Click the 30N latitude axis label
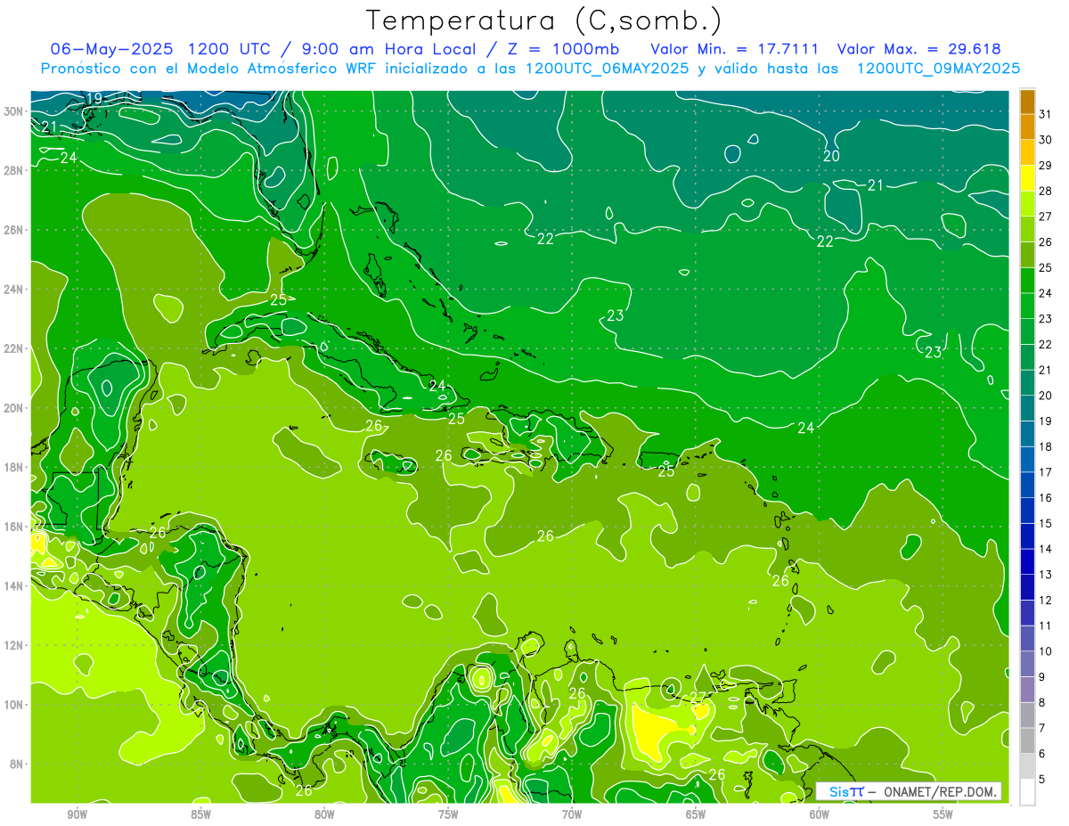This screenshot has height=826, width=1069. [13, 111]
